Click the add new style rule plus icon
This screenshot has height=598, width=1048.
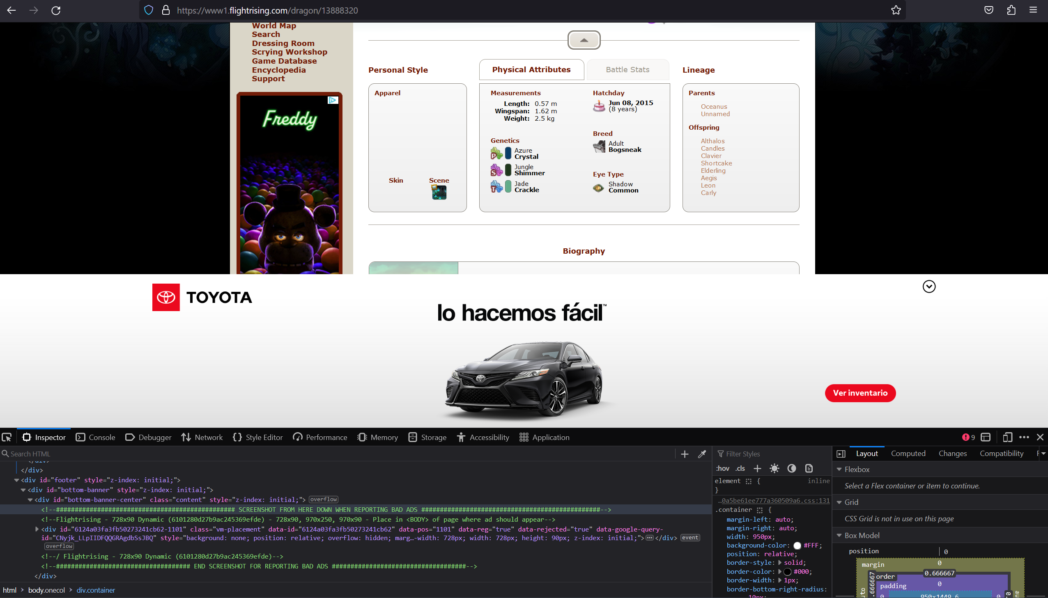(x=757, y=469)
